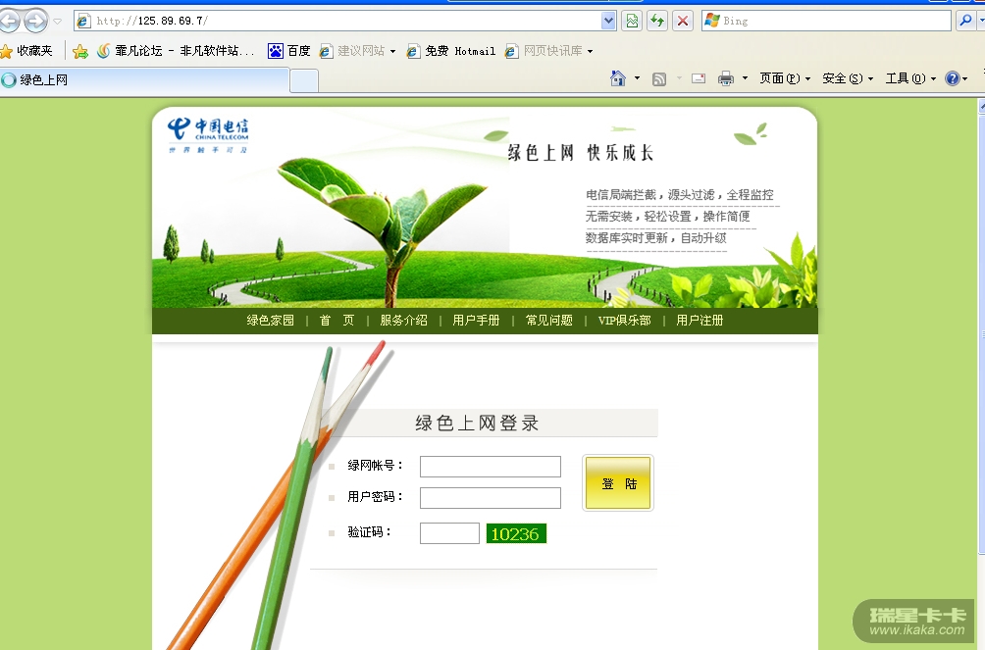Click the add-to-favorites star icon
Image resolution: width=985 pixels, height=650 pixels.
pyautogui.click(x=80, y=52)
